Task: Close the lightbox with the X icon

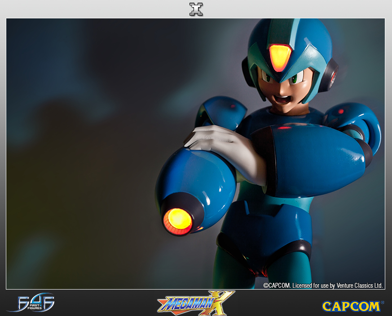Action: click(x=196, y=9)
